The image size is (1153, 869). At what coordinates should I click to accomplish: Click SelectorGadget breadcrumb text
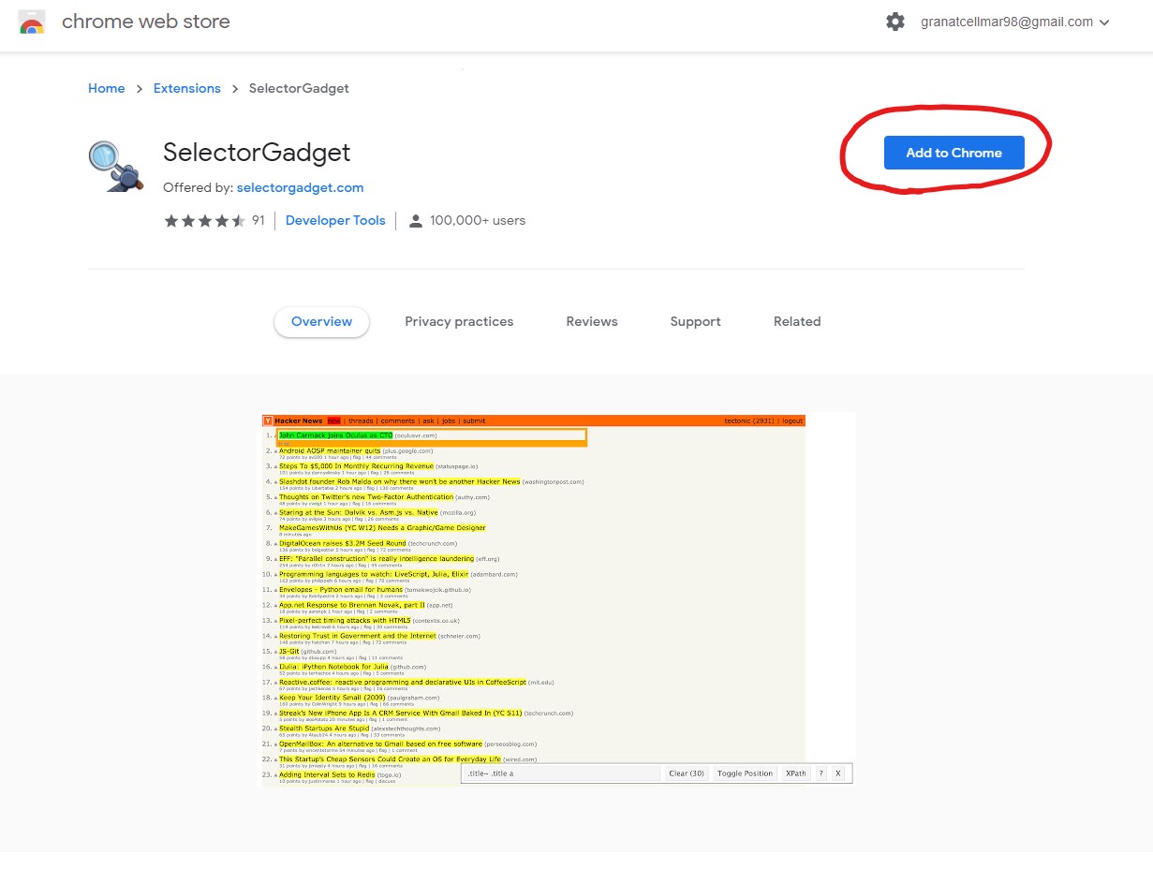click(299, 88)
